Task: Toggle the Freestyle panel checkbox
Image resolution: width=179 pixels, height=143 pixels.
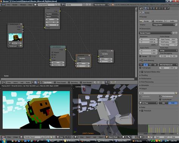Action: (142, 111)
